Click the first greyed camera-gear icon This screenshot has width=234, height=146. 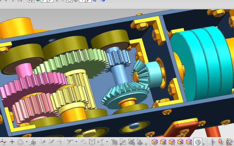[x=132, y=142]
